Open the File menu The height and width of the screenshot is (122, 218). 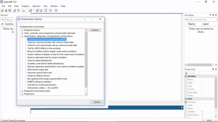point(3,6)
